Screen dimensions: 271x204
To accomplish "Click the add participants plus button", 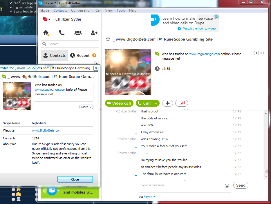I will pos(167,103).
